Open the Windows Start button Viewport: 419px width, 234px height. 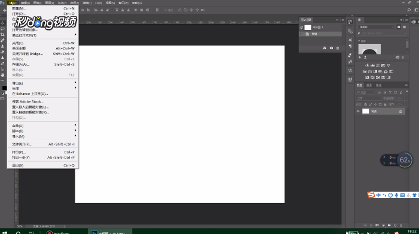[5, 233]
